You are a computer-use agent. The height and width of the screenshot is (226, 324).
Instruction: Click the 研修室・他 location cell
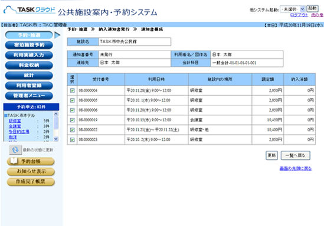[x=220, y=130]
